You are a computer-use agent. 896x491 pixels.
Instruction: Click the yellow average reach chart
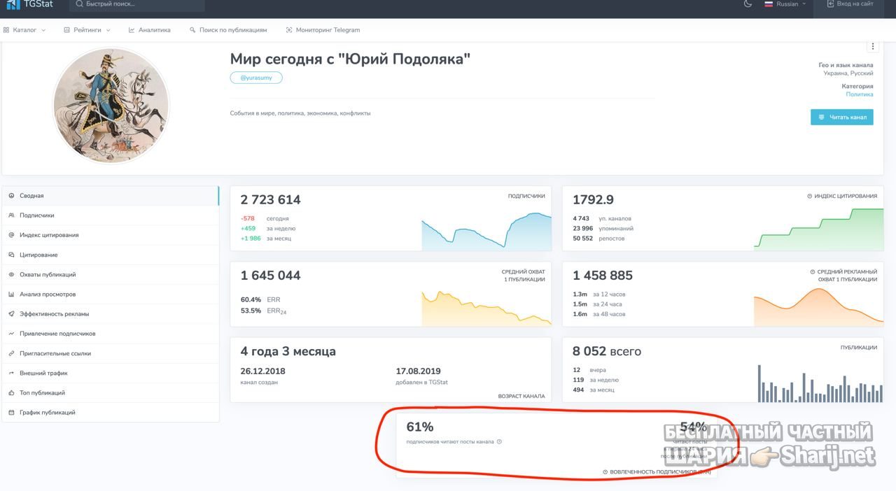486,308
